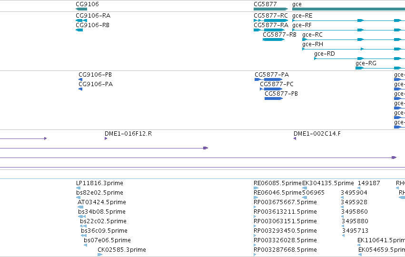Click the CK02585.3prime EST glyph
Viewport: 405px width, 257px height.
[100, 255]
